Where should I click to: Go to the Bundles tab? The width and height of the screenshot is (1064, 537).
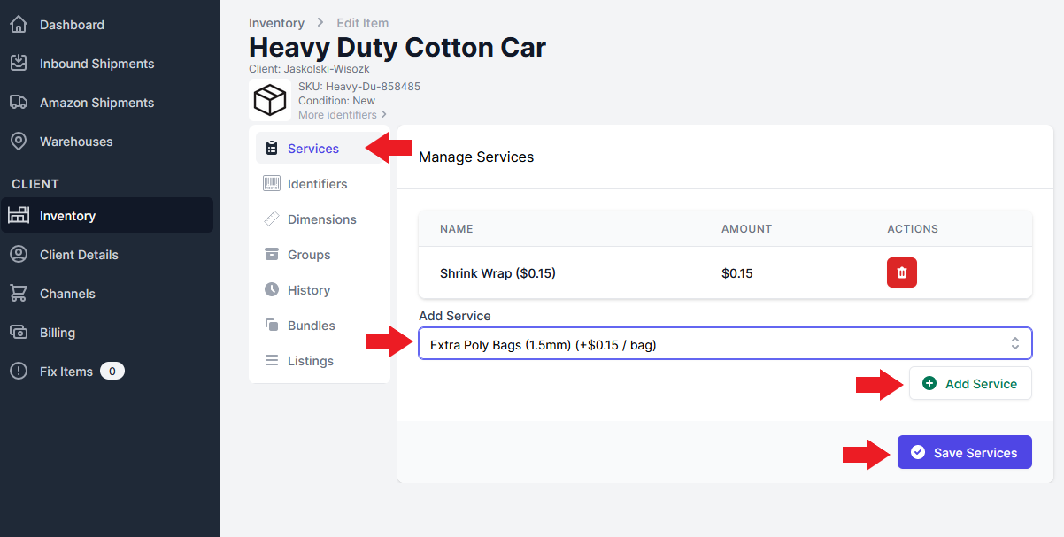311,326
